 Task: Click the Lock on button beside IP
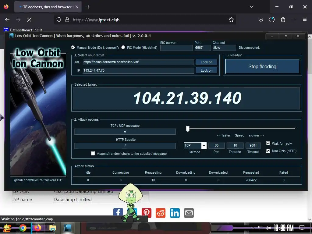coord(206,70)
